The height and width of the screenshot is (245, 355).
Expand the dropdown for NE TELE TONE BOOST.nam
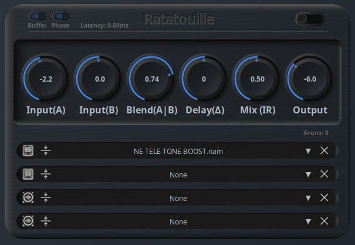[308, 151]
